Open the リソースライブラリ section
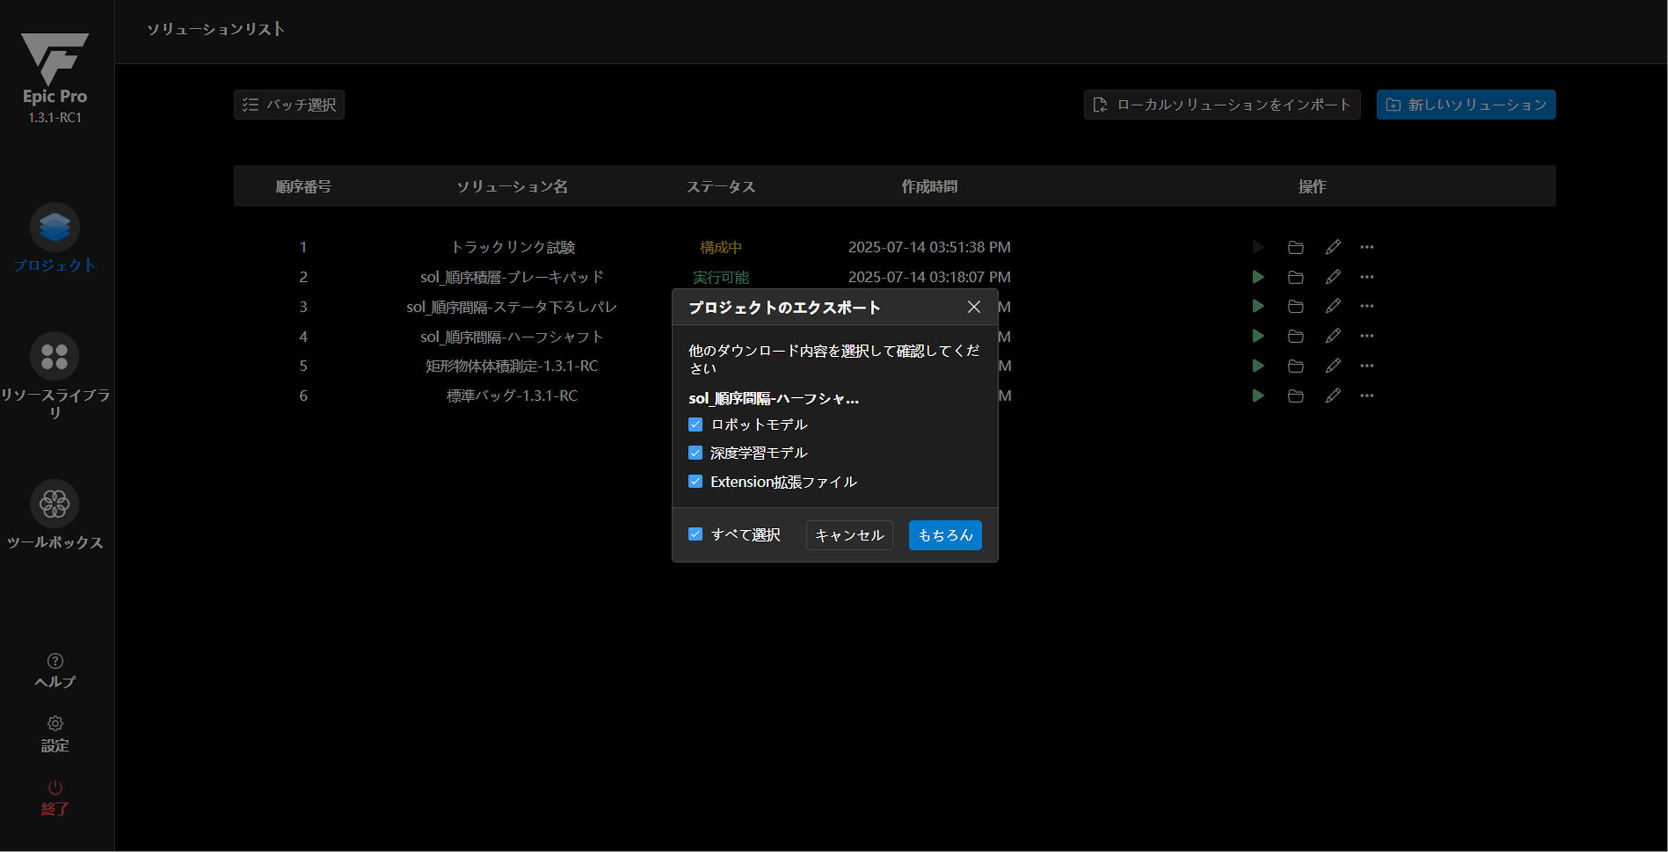 click(55, 356)
